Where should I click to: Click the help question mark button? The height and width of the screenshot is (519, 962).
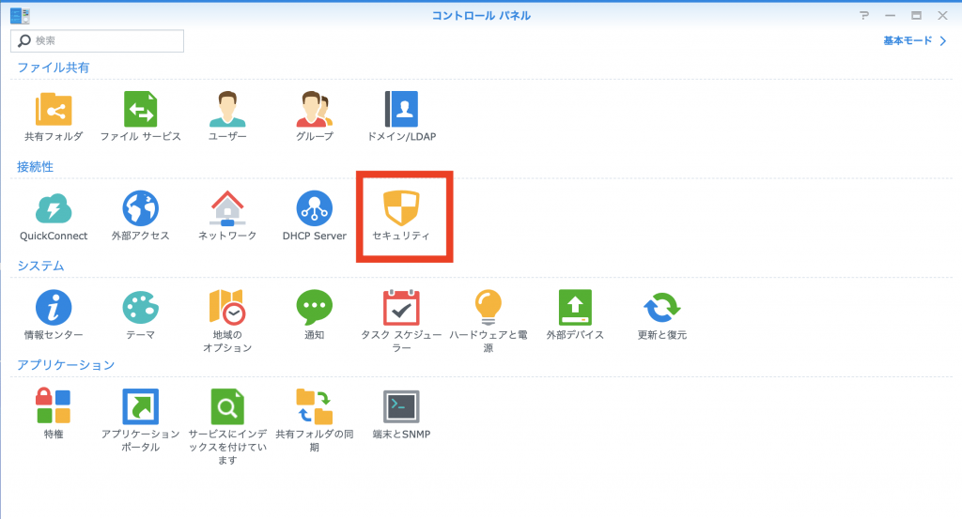[x=864, y=15]
